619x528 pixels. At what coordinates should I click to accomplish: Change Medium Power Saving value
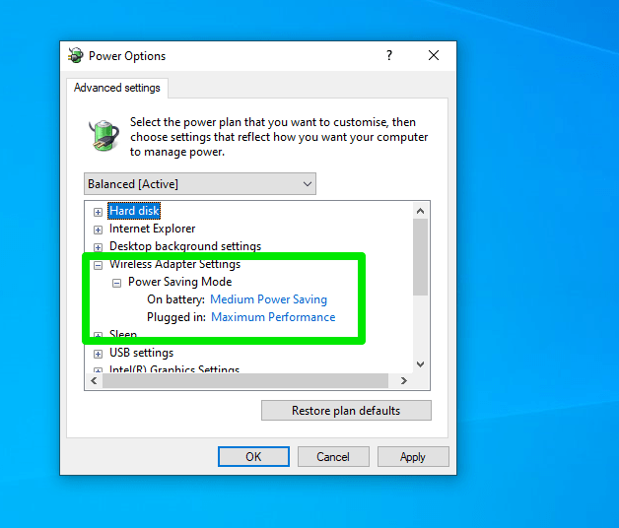click(x=268, y=299)
